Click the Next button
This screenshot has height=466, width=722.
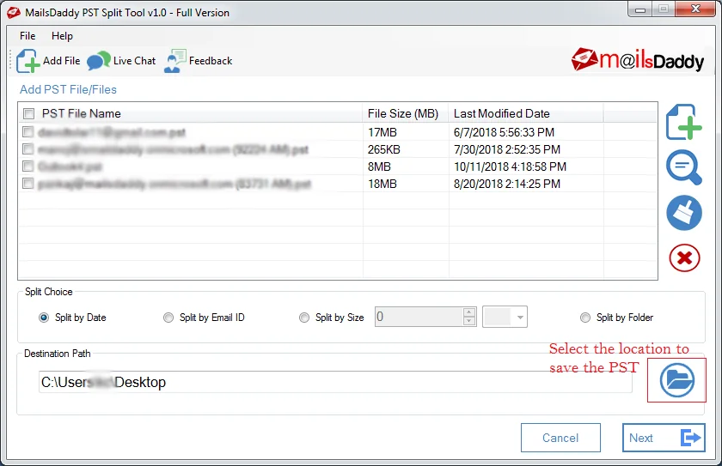(x=663, y=438)
